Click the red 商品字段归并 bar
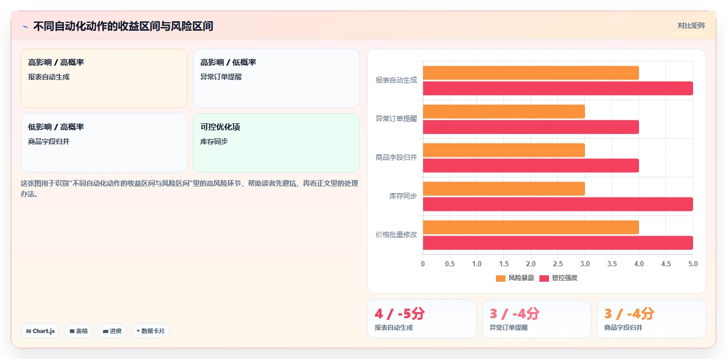727x359 pixels. click(x=531, y=166)
